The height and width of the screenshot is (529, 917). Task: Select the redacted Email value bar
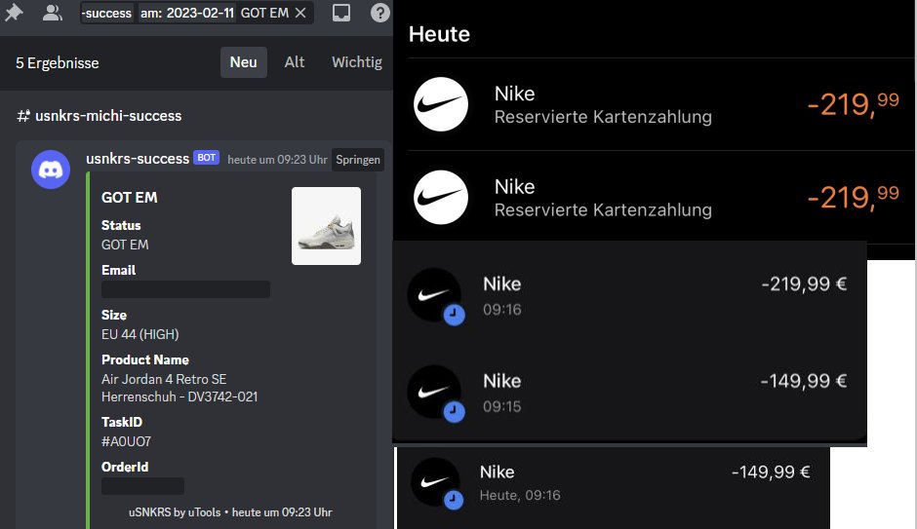[186, 289]
